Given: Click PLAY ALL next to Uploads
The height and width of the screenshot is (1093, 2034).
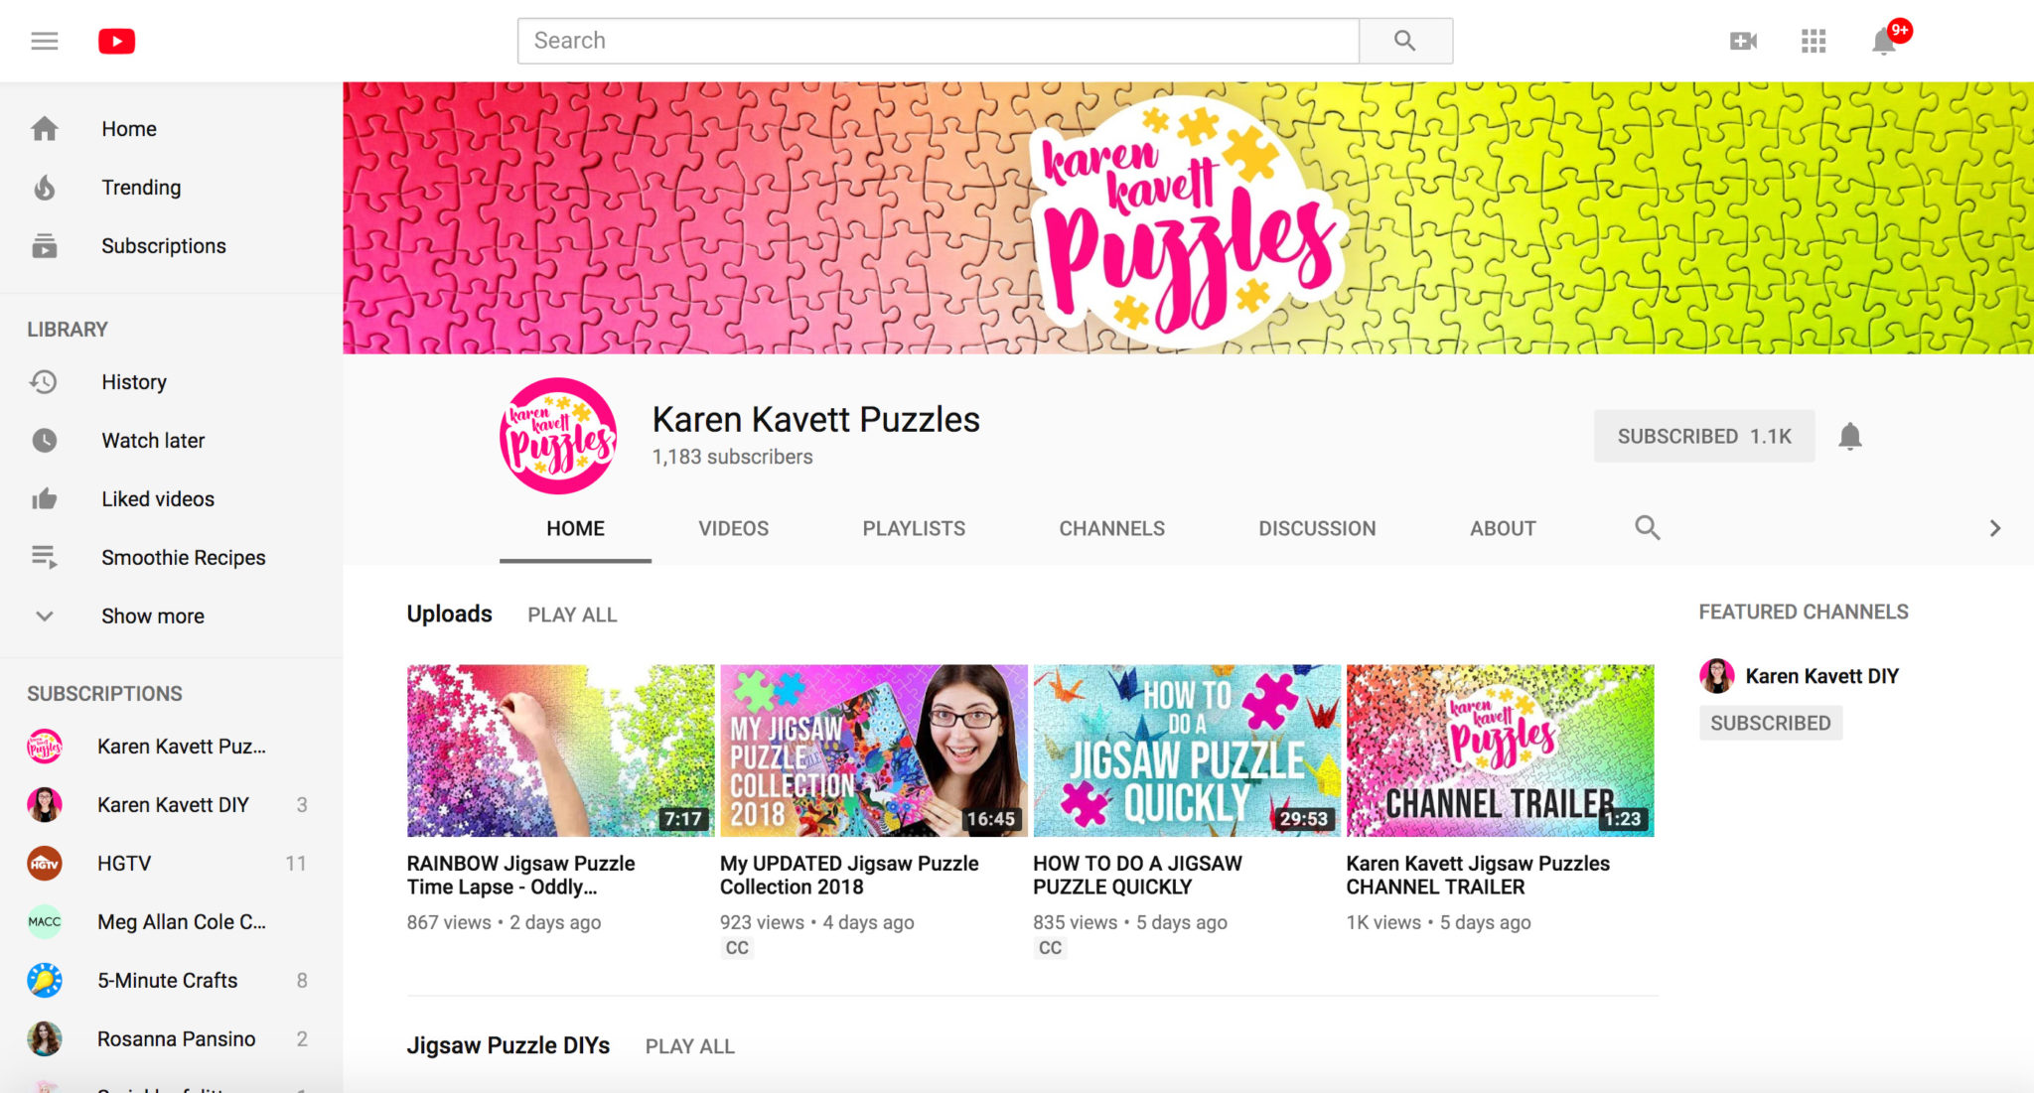Looking at the screenshot, I should (x=572, y=615).
